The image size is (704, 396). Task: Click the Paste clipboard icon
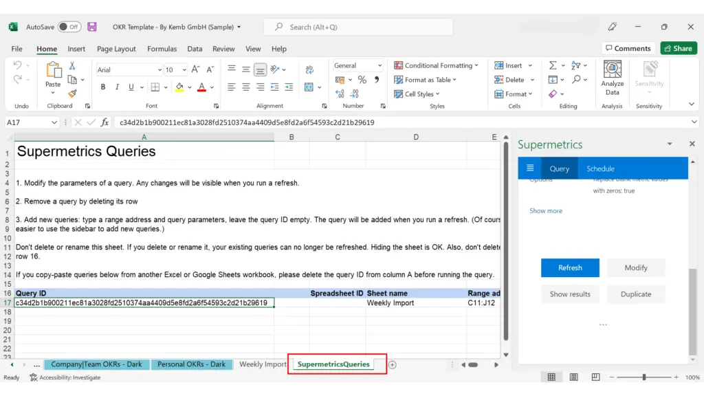coord(54,71)
